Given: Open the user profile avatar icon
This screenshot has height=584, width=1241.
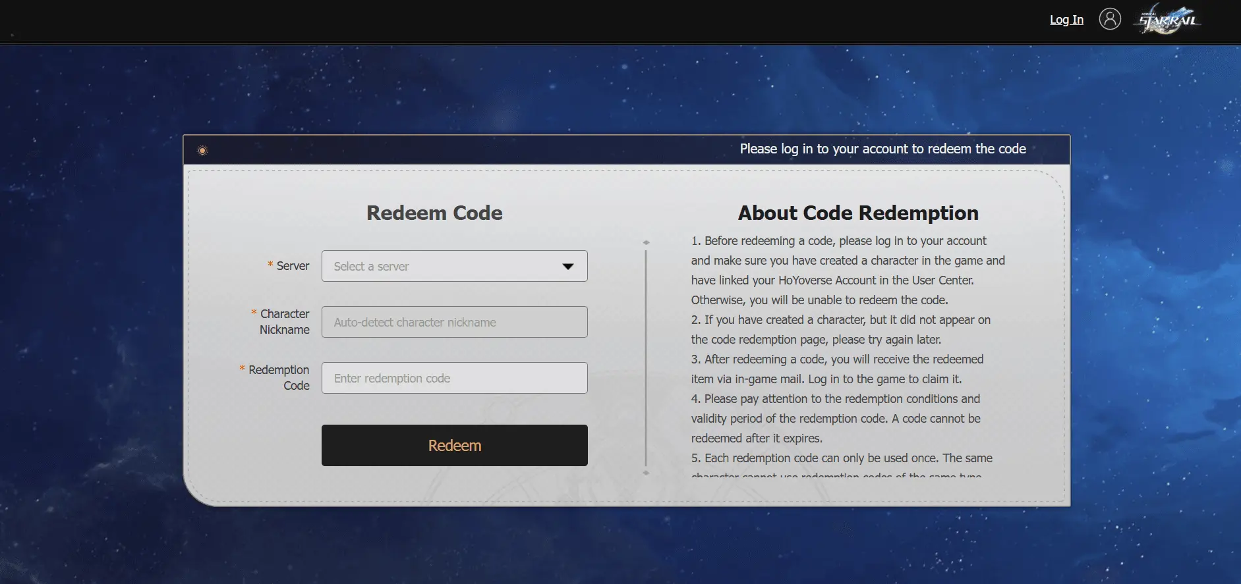Looking at the screenshot, I should pos(1110,19).
